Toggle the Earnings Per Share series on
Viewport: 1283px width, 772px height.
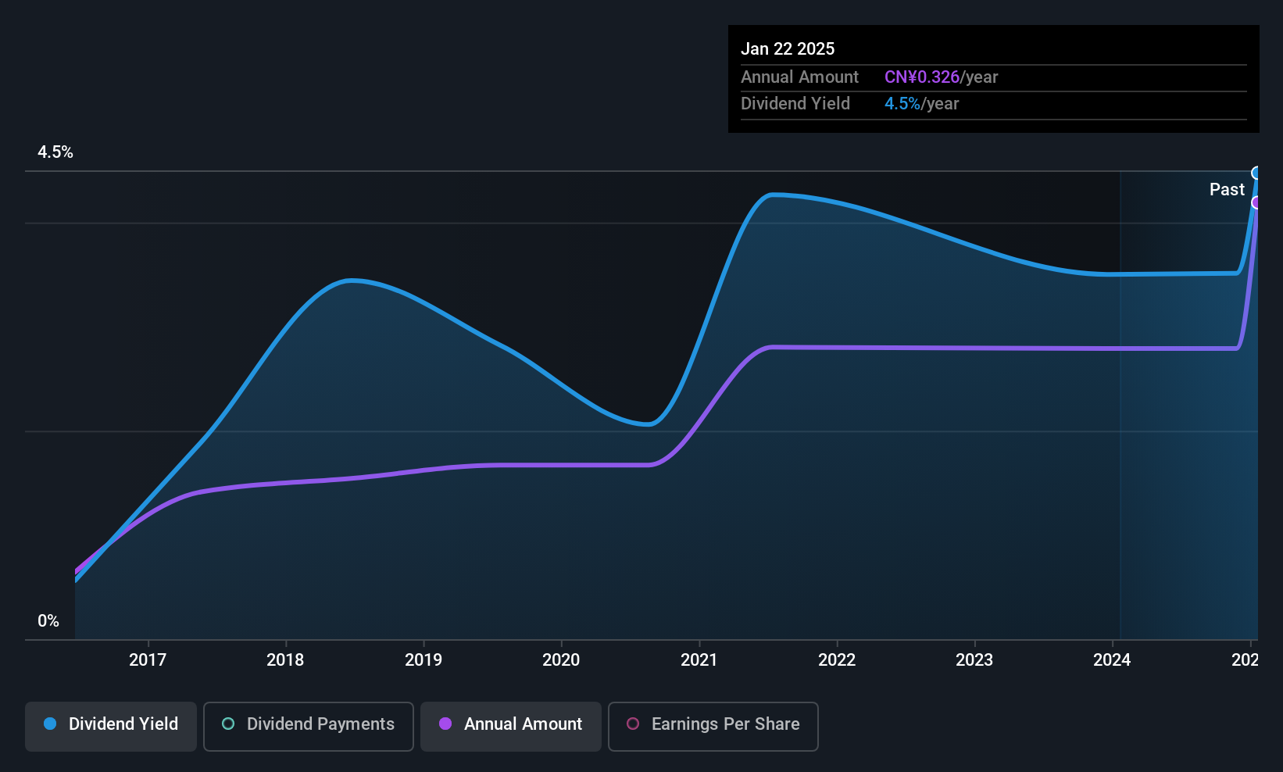coord(713,726)
